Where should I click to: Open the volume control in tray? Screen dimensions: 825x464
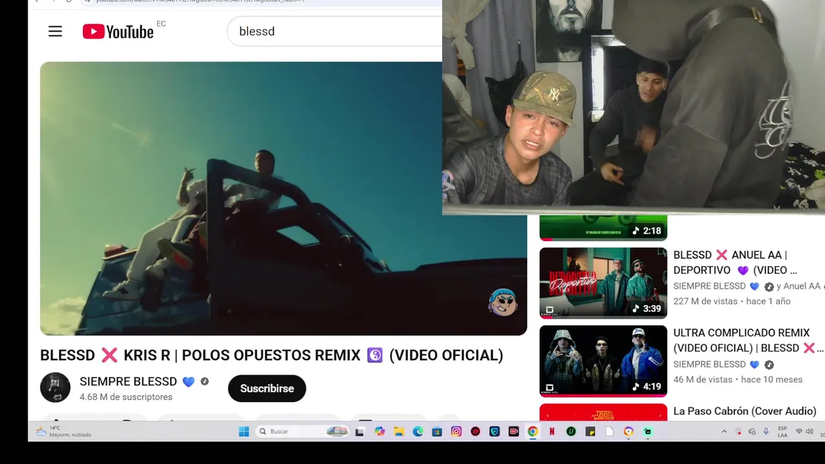[810, 432]
